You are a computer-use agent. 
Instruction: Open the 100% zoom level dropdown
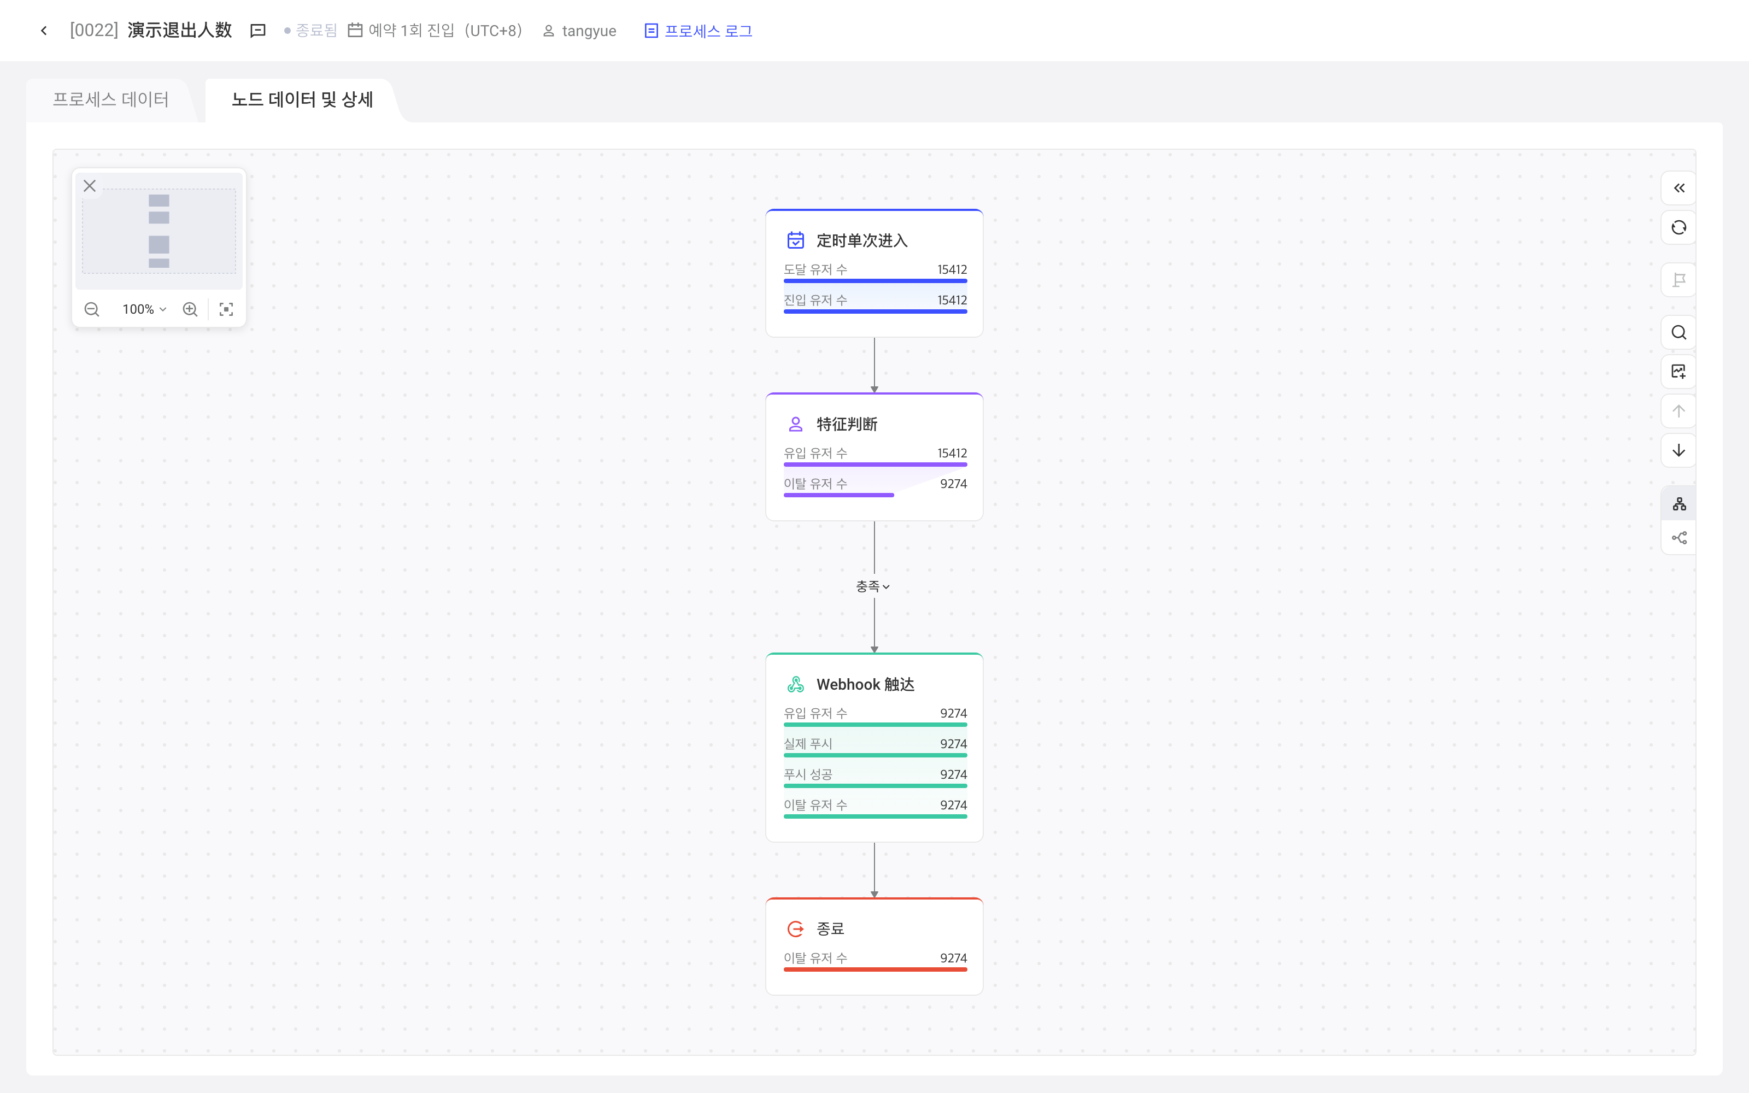pos(144,309)
